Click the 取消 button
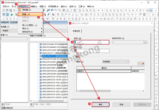 [121, 104]
